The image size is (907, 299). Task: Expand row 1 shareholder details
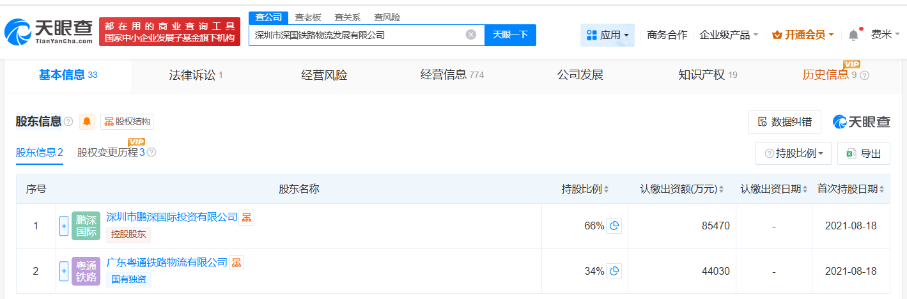pos(64,226)
